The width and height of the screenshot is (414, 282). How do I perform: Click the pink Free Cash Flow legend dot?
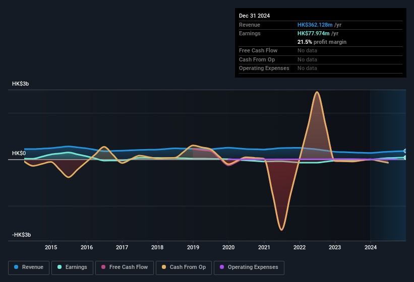click(x=104, y=267)
